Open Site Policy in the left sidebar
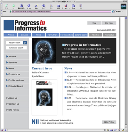 [x=16, y=110]
